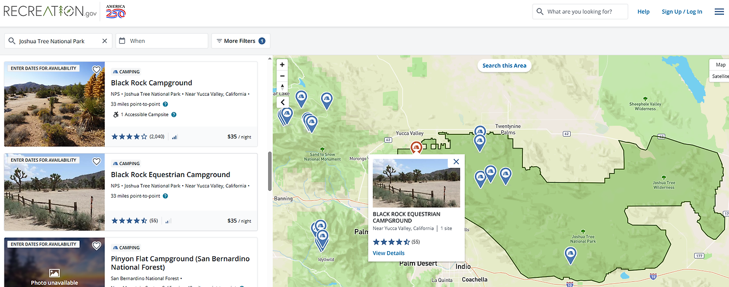Image resolution: width=729 pixels, height=287 pixels.
Task: Zoom out on the map
Action: pos(282,76)
